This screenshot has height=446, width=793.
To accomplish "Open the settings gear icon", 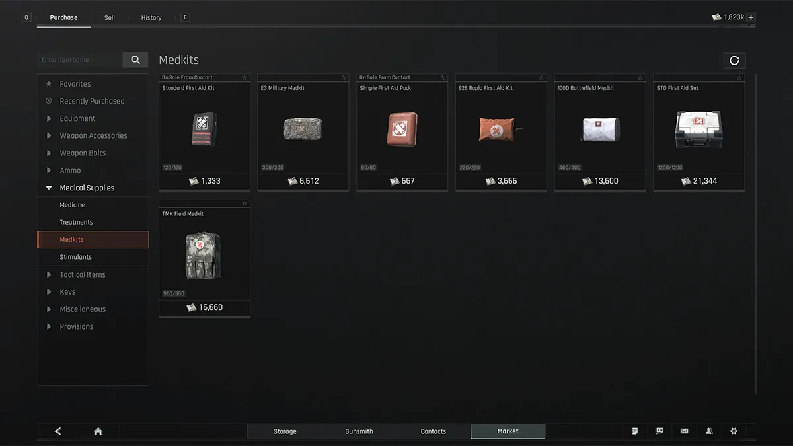I will (734, 431).
